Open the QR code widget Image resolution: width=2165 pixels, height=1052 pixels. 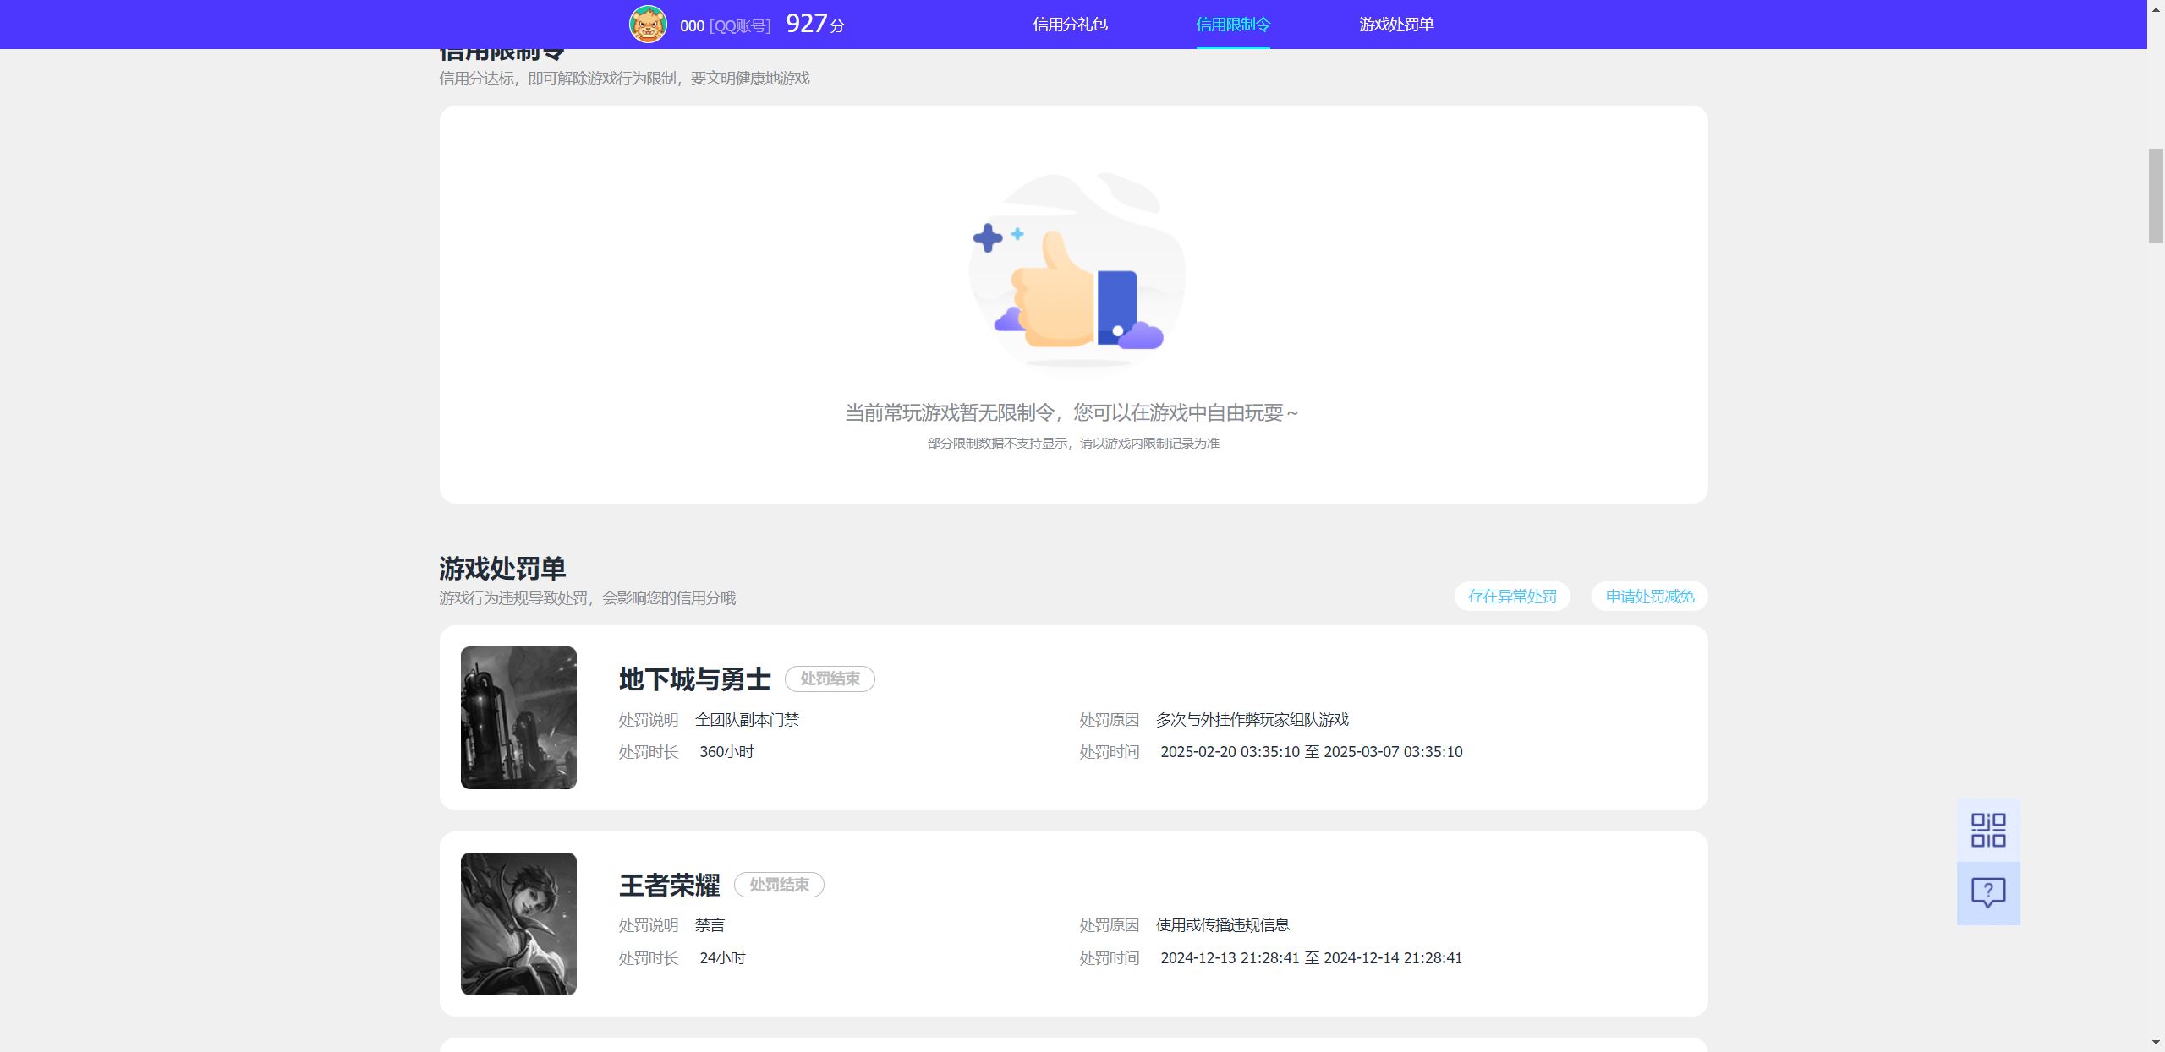[x=1987, y=830]
